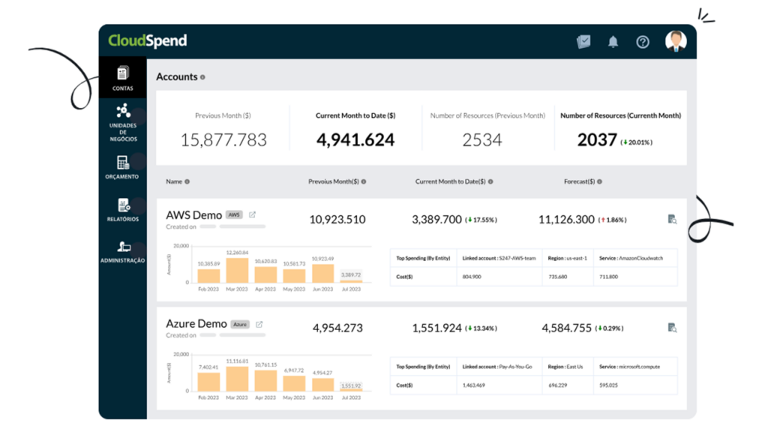This screenshot has height=432, width=768.
Task: Click the CloudSpend logo
Action: point(148,40)
